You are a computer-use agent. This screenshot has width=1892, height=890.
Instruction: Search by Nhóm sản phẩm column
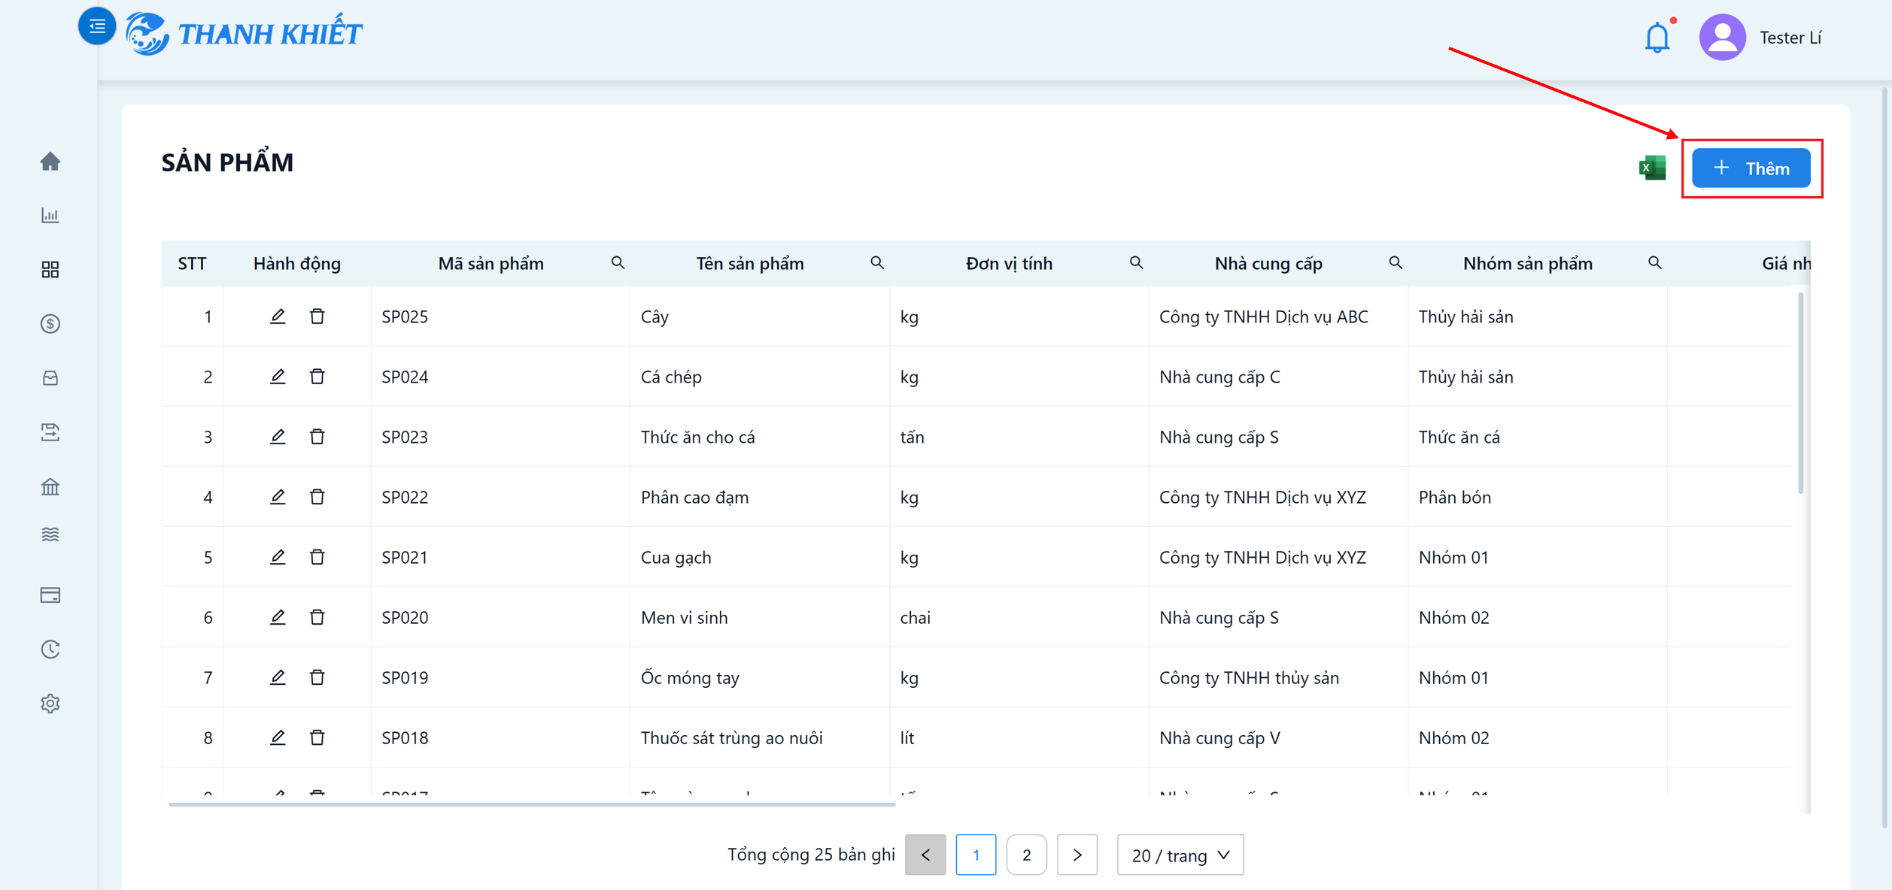1655,262
